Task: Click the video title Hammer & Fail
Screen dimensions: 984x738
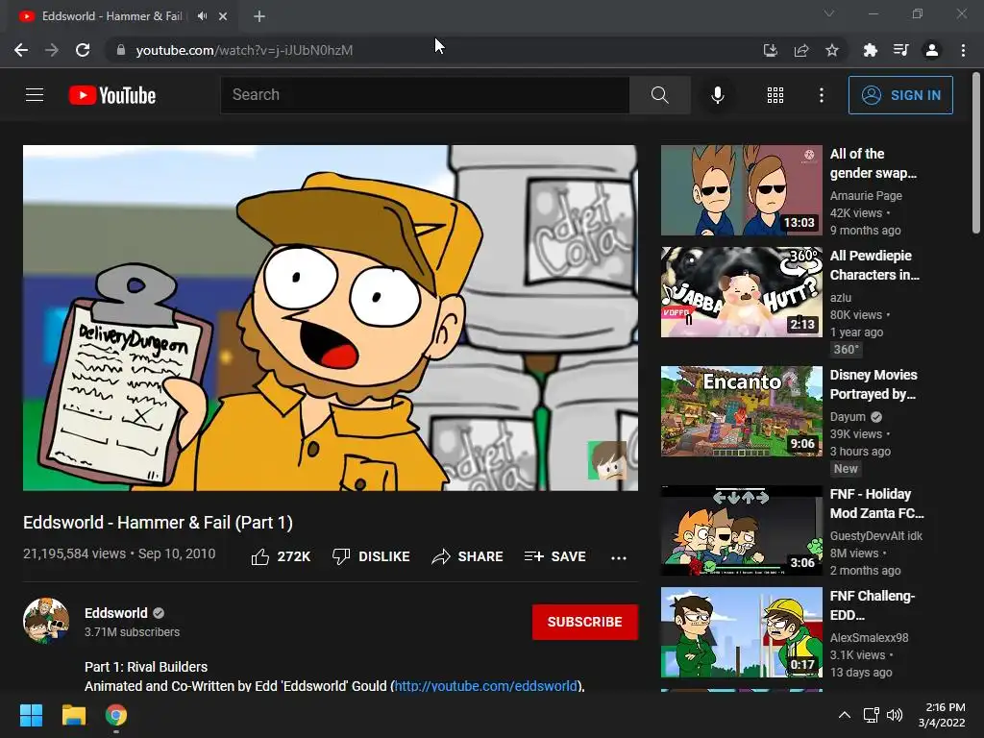Action: tap(159, 523)
